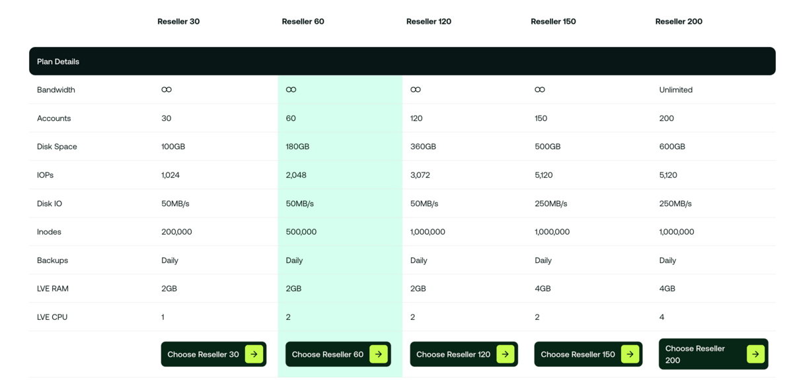Click the 150 accounts value
The width and height of the screenshot is (793, 380).
[x=541, y=118]
